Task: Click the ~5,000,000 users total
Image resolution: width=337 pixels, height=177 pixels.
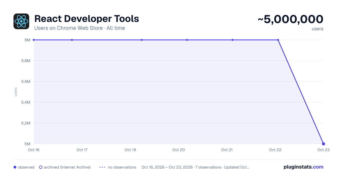Action: pyautogui.click(x=290, y=19)
